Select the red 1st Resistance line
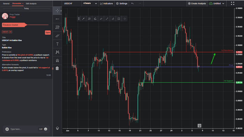The width and height of the screenshot is (244, 137). 169,52
